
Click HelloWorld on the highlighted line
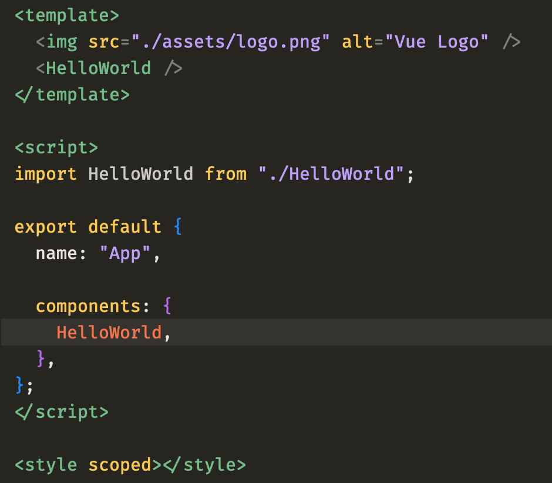point(109,333)
